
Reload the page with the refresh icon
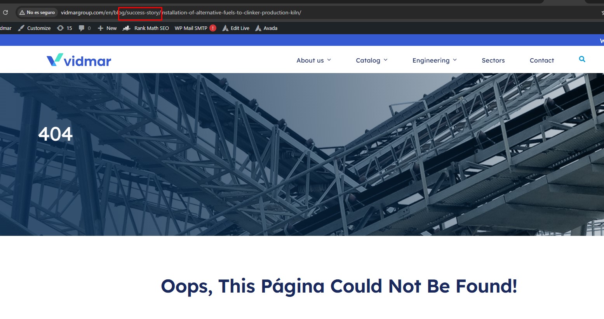[x=5, y=12]
